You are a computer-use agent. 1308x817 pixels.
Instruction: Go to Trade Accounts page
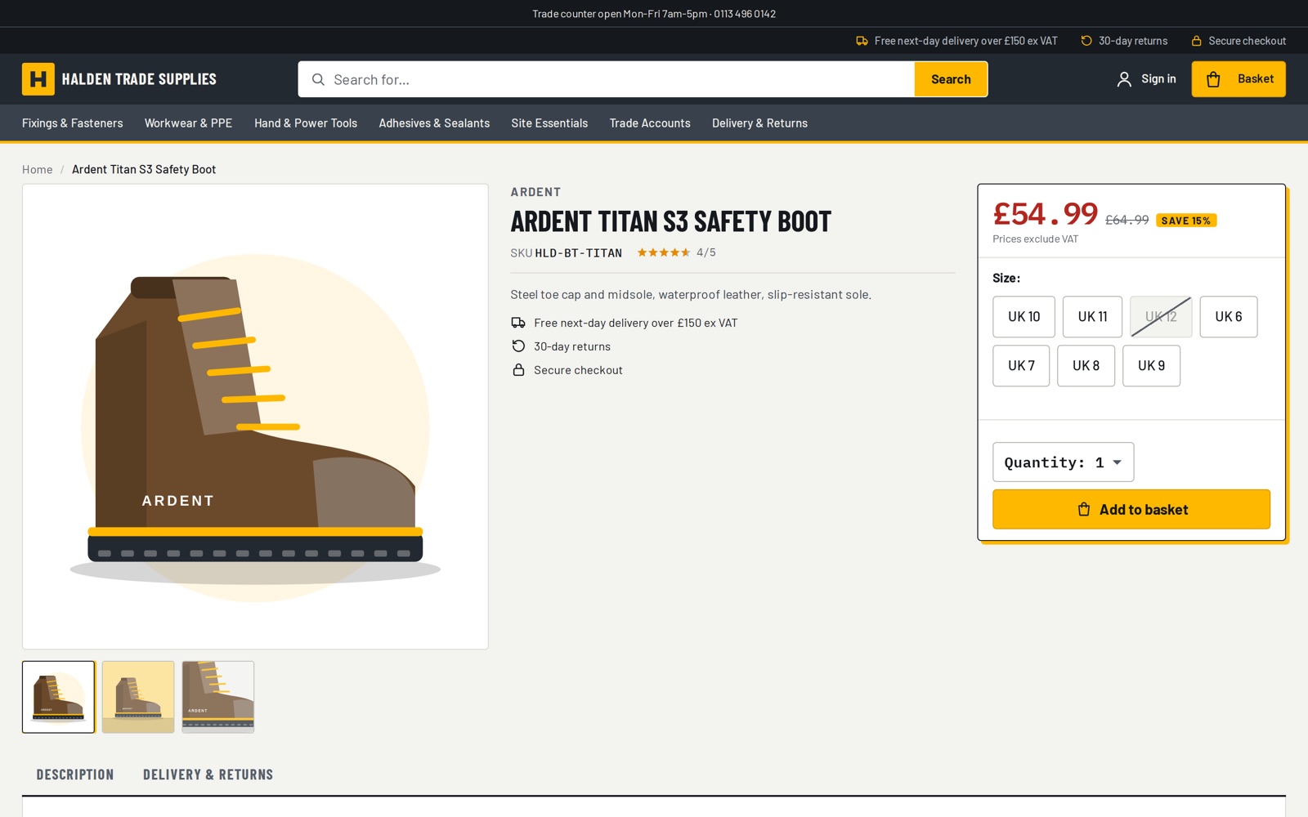[650, 123]
